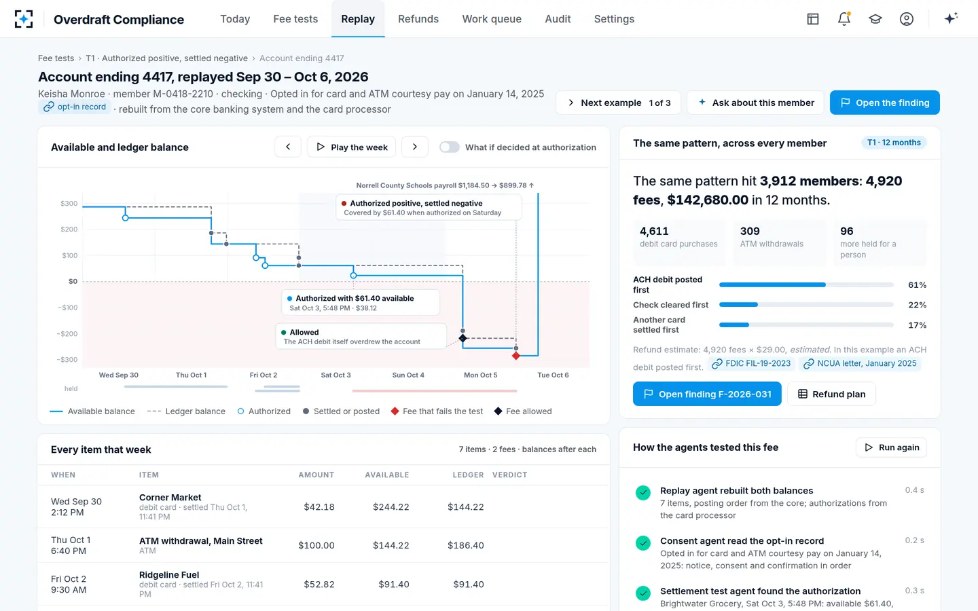978x611 pixels.
Task: Open the sparkle AI assistant icon
Action: click(x=951, y=18)
